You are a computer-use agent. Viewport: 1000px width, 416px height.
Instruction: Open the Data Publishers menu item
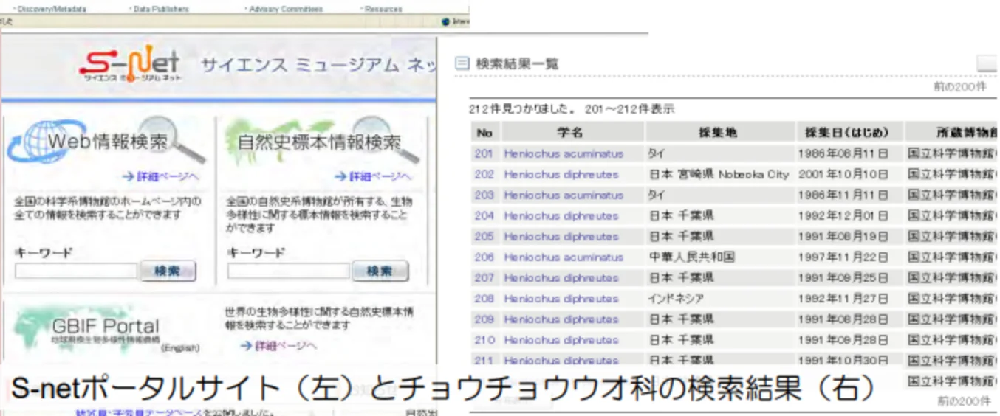point(161,9)
